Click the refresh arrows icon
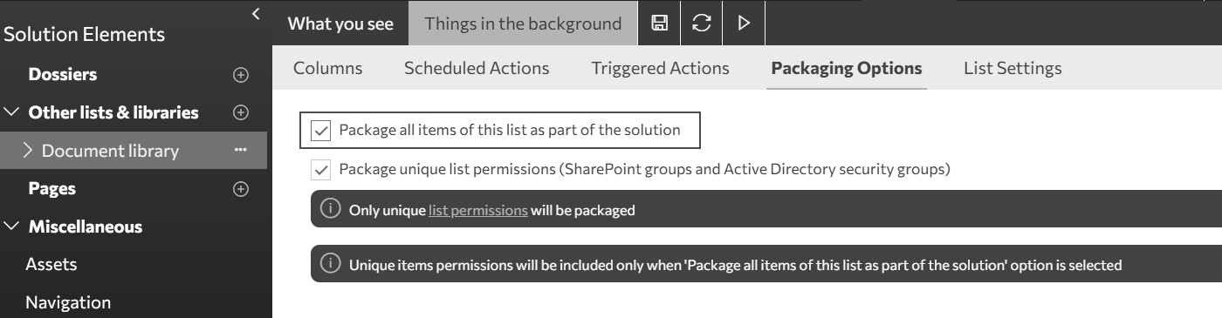This screenshot has width=1222, height=318. [x=701, y=24]
